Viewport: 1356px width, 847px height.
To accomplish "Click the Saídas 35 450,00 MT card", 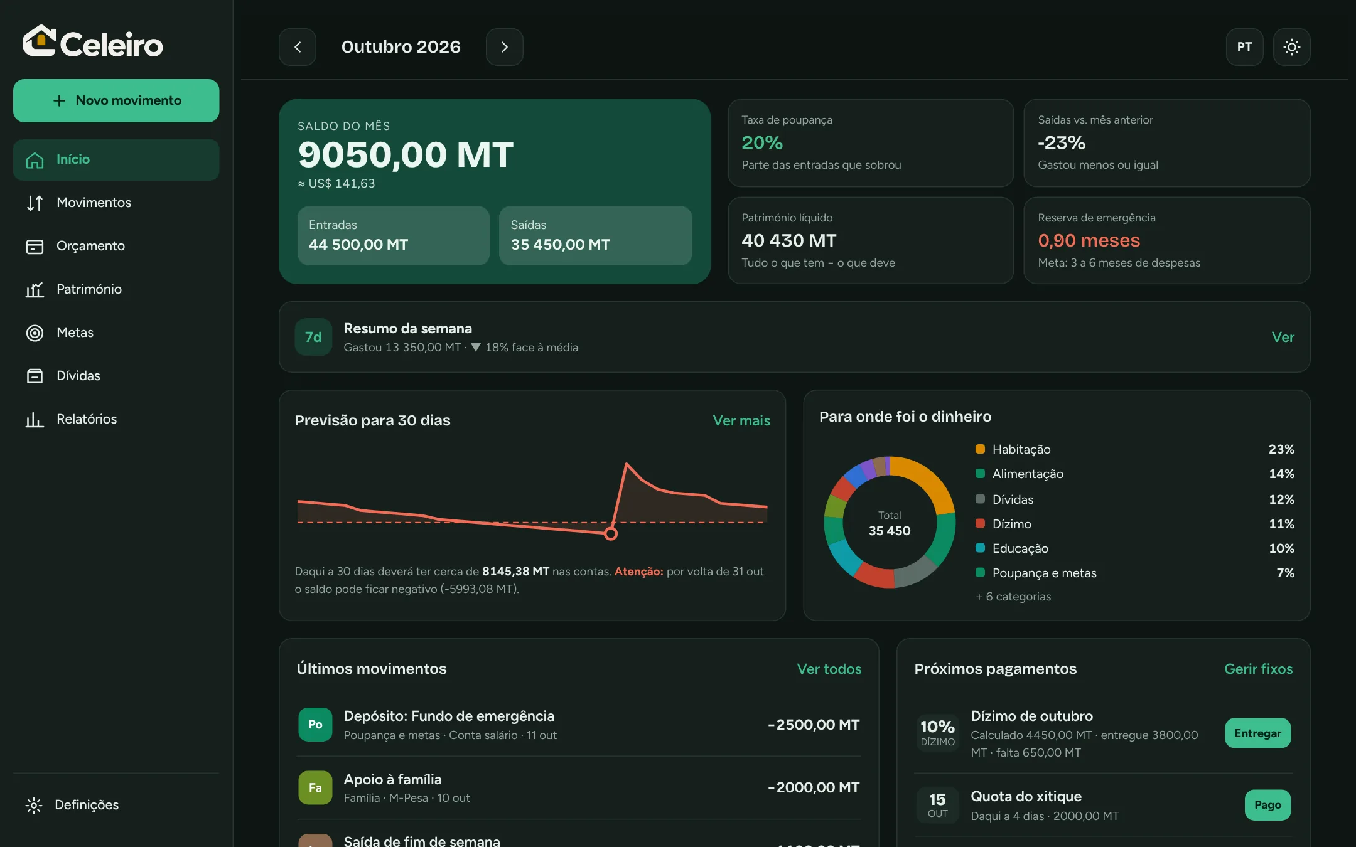I will coord(595,236).
